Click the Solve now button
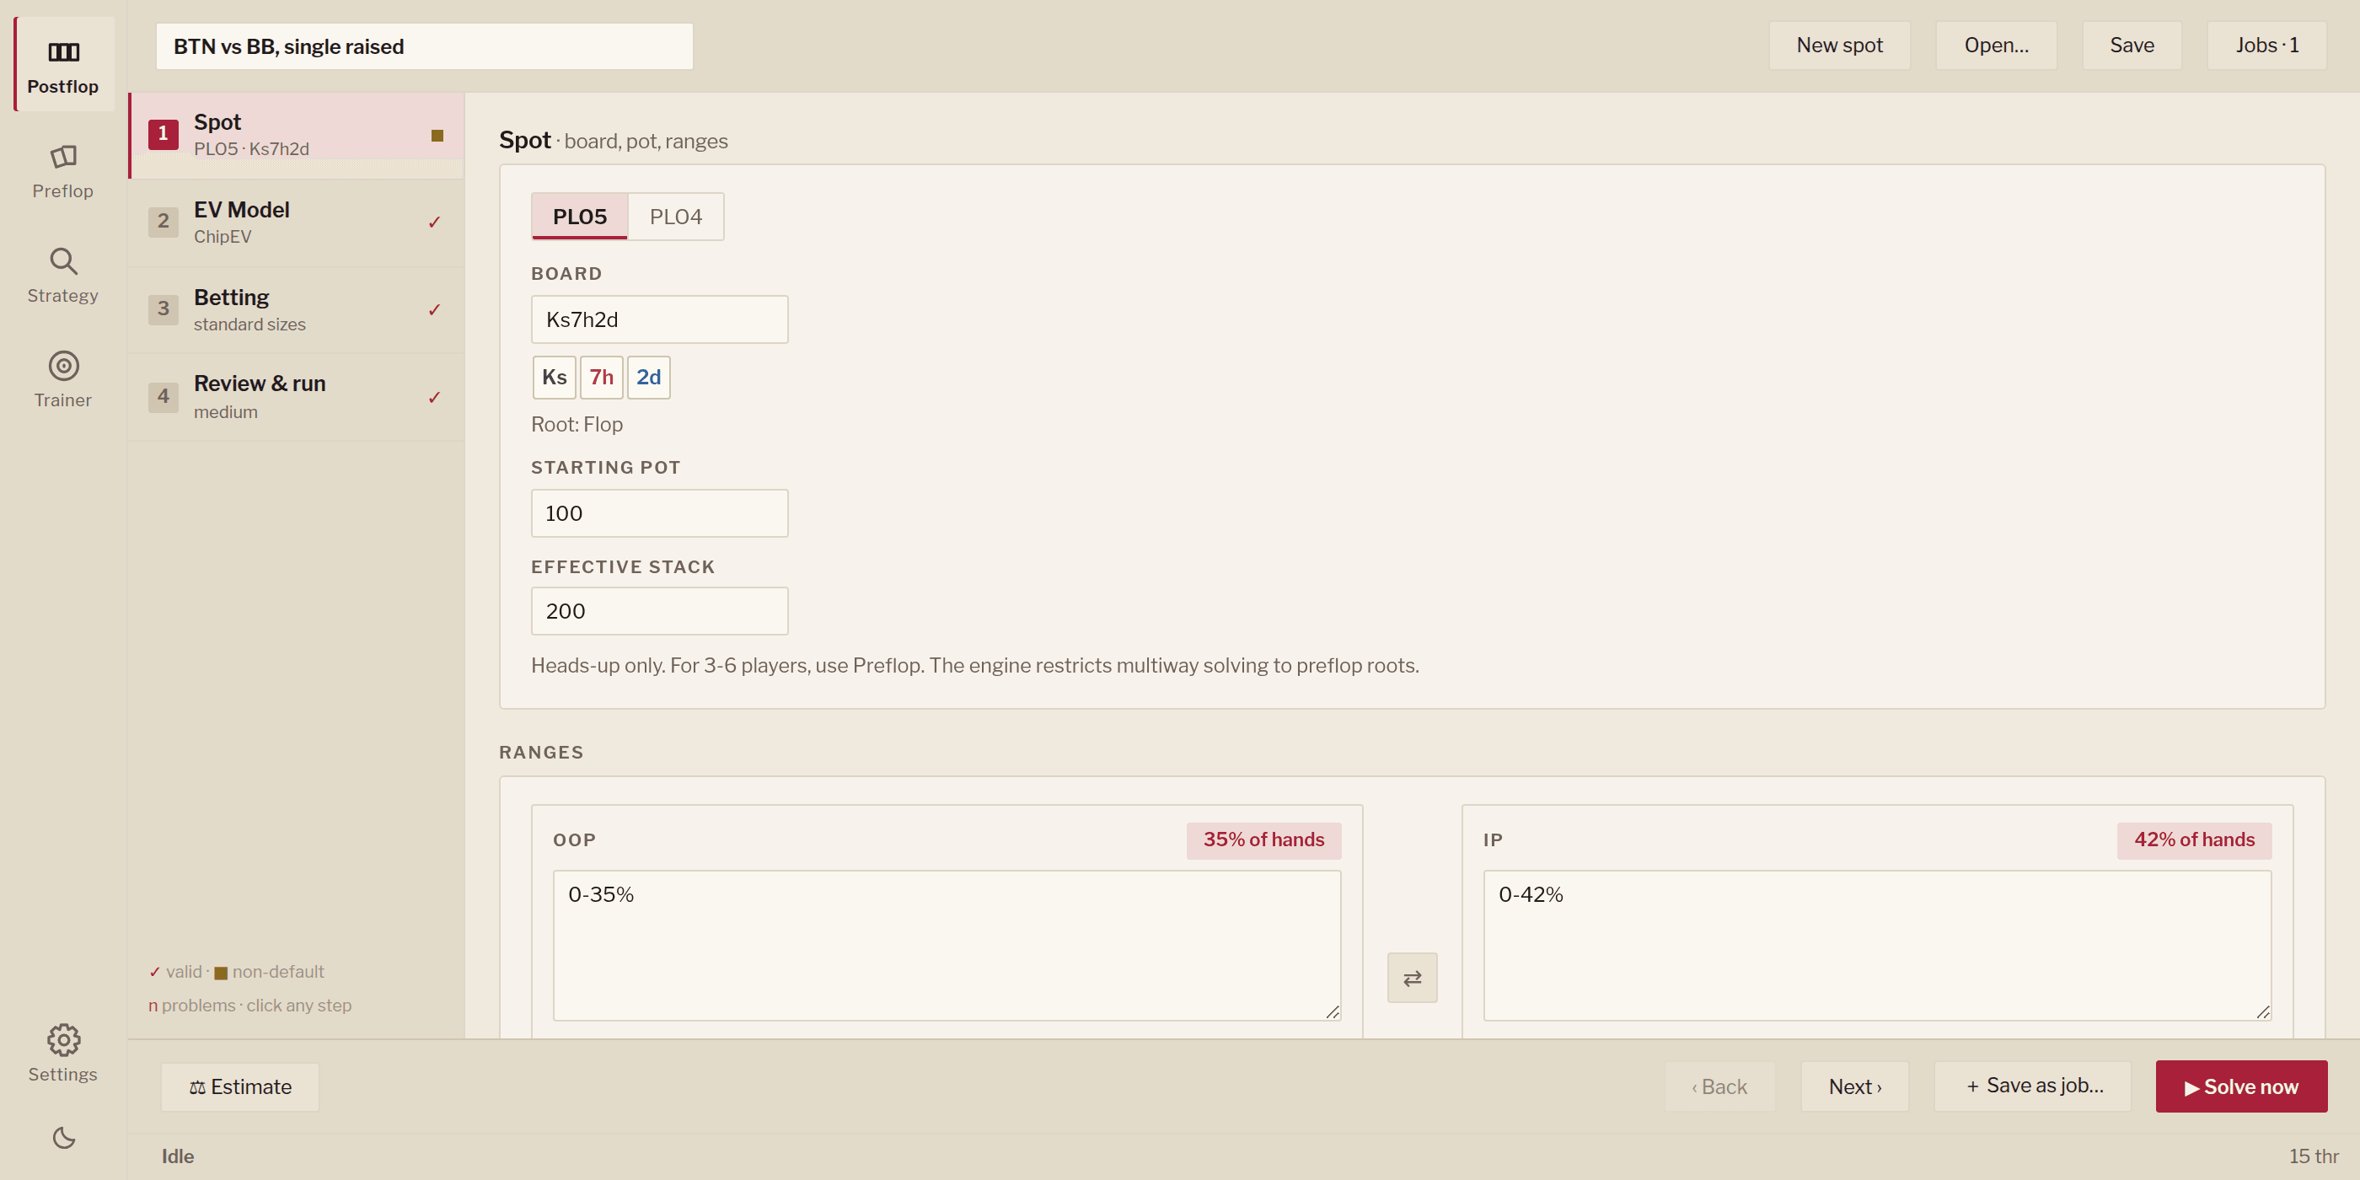Screen dimensions: 2360x1180 [x=2241, y=1086]
